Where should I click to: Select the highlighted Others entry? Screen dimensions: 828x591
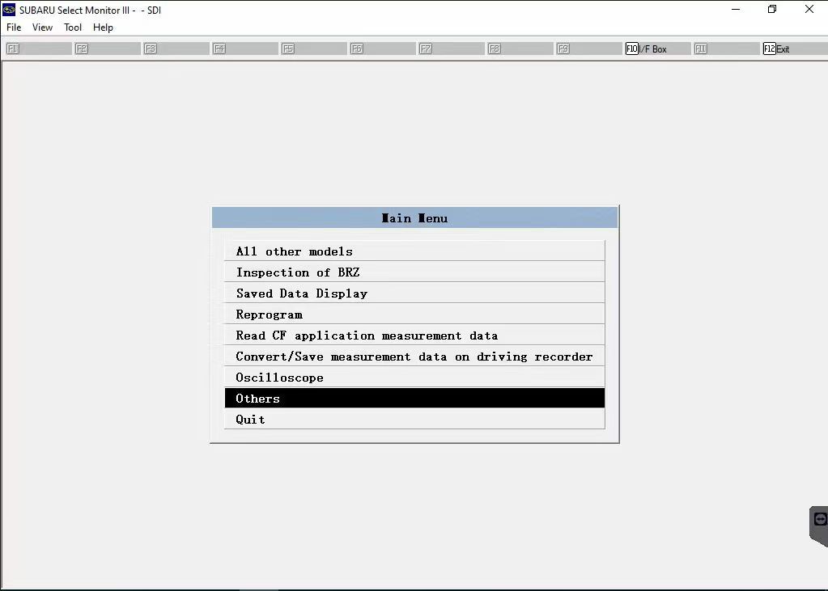(414, 399)
